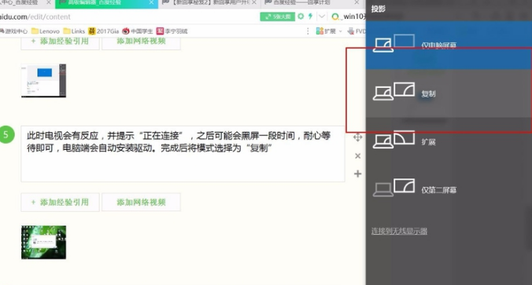
Task: Click the green circular refresh icon in address bar
Action: point(301,16)
